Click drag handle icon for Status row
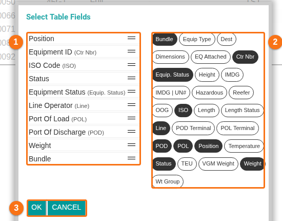The image size is (282, 221). tap(131, 78)
